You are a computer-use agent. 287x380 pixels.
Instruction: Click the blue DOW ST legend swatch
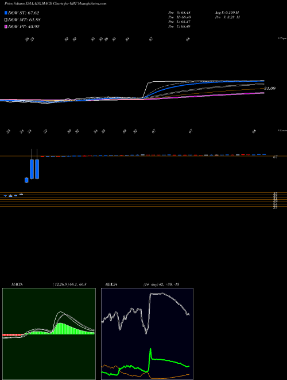[6, 13]
